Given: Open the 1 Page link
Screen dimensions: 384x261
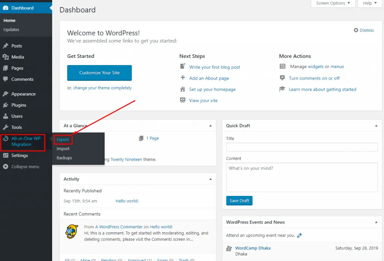Looking at the screenshot, I should tap(153, 138).
